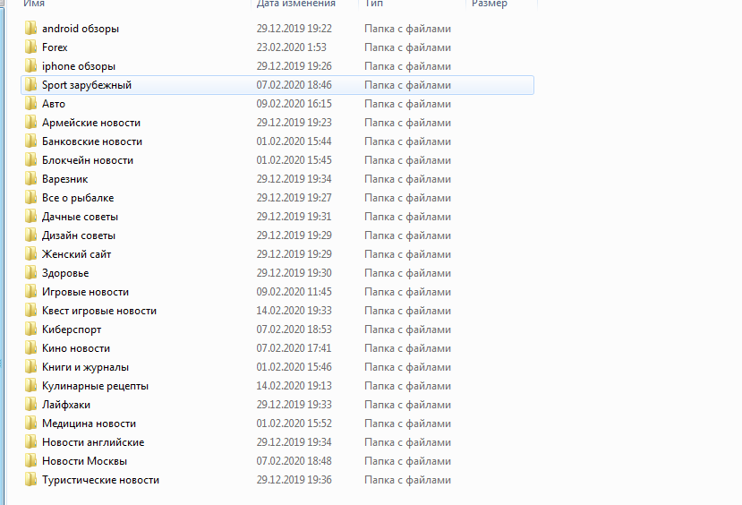
Task: Select the Sport зарубежный folder name
Action: (x=87, y=85)
